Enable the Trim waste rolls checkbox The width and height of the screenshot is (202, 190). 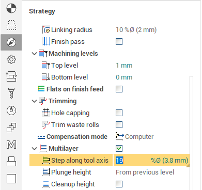pyautogui.click(x=119, y=125)
